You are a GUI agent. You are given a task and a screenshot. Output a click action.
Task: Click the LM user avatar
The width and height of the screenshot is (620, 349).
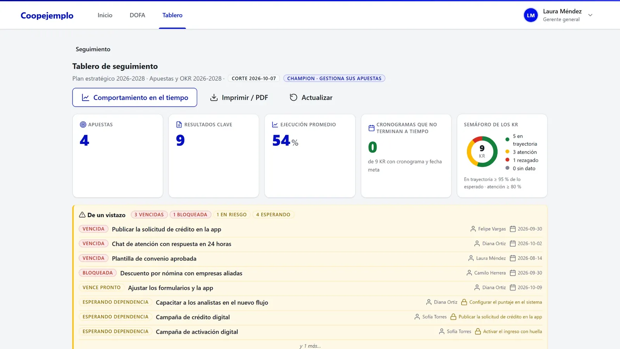(531, 15)
